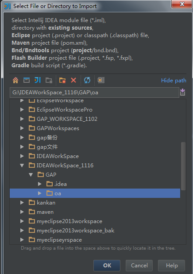The width and height of the screenshot is (193, 274).
Task: Select the .idea folder row
Action: pos(95,184)
